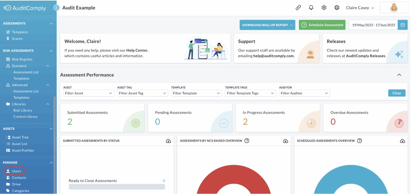Collapse the Risk Assessments sidebar section
The height and width of the screenshot is (194, 411).
click(51, 51)
